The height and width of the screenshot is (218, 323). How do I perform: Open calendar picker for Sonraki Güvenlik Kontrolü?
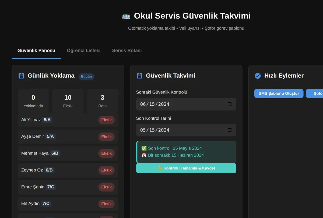tap(230, 104)
